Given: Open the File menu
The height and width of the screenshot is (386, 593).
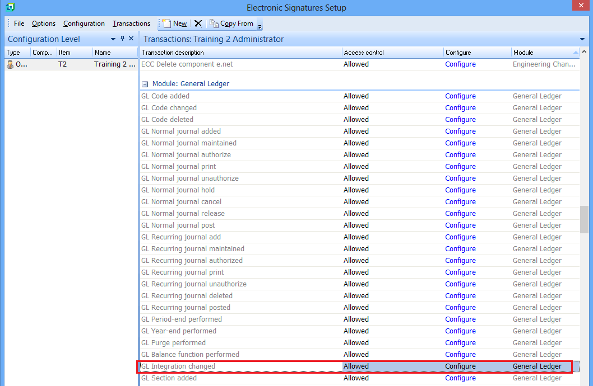Looking at the screenshot, I should 19,23.
